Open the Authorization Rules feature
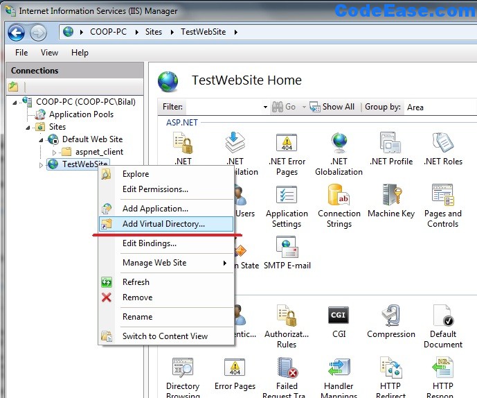The width and height of the screenshot is (477, 398). (x=287, y=327)
